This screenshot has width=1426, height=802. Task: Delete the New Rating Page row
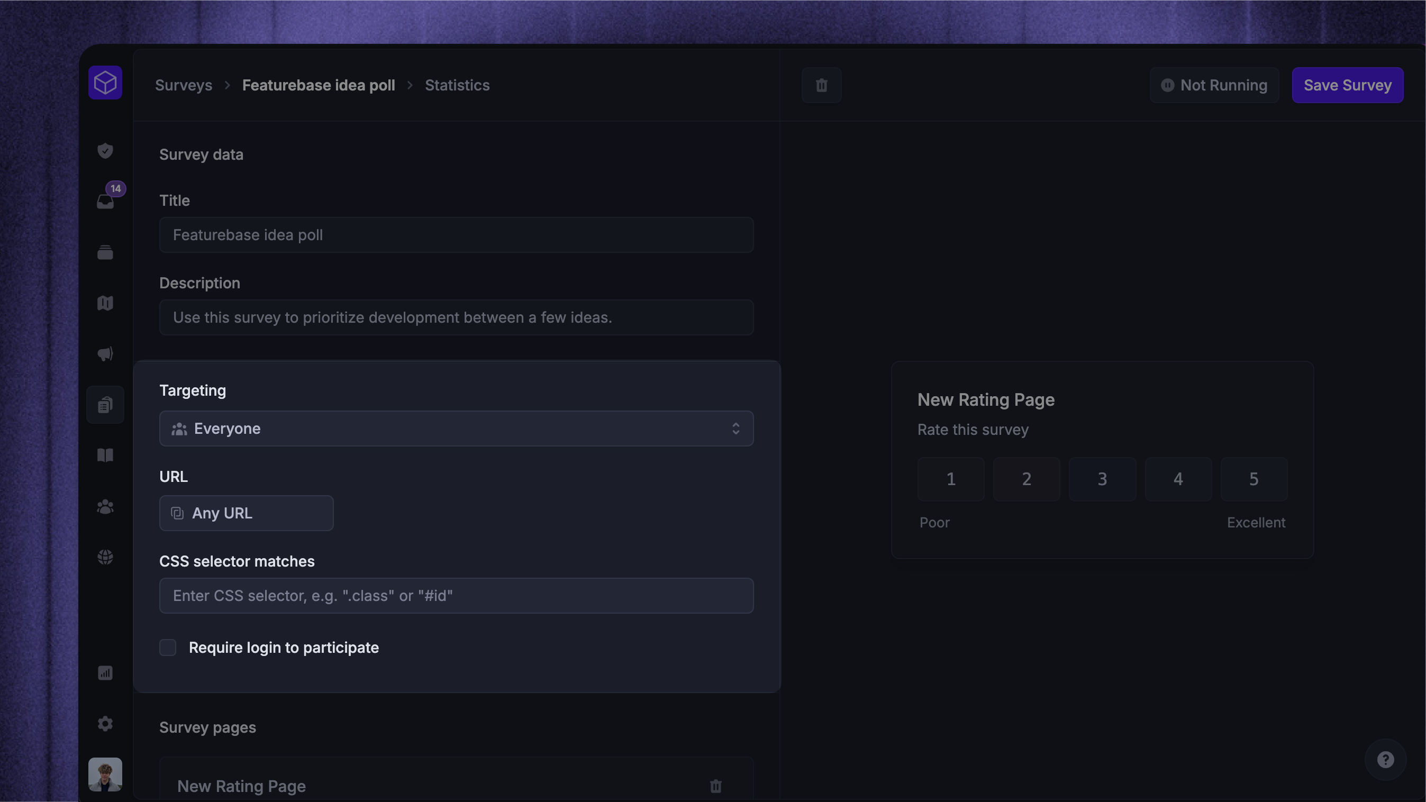(x=716, y=787)
